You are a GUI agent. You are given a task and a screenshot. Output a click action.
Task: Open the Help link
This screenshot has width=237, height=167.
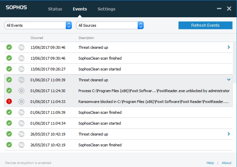[210, 163]
